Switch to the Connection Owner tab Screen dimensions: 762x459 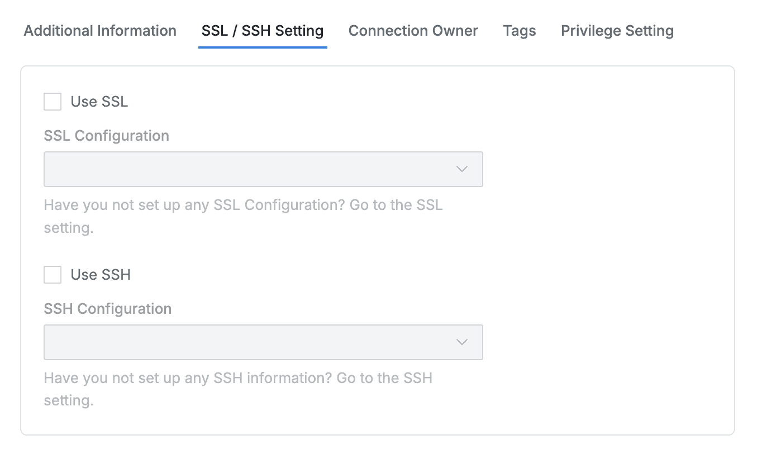(x=413, y=31)
